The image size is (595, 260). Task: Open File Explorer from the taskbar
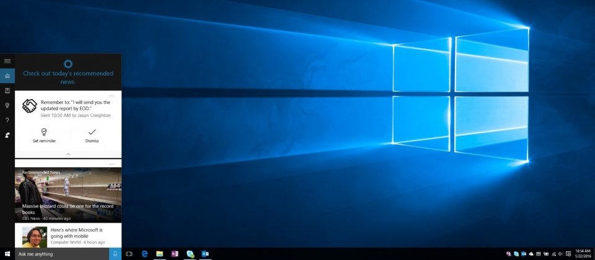coord(160,254)
